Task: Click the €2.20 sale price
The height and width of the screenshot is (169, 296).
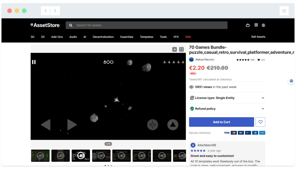Action: point(197,68)
